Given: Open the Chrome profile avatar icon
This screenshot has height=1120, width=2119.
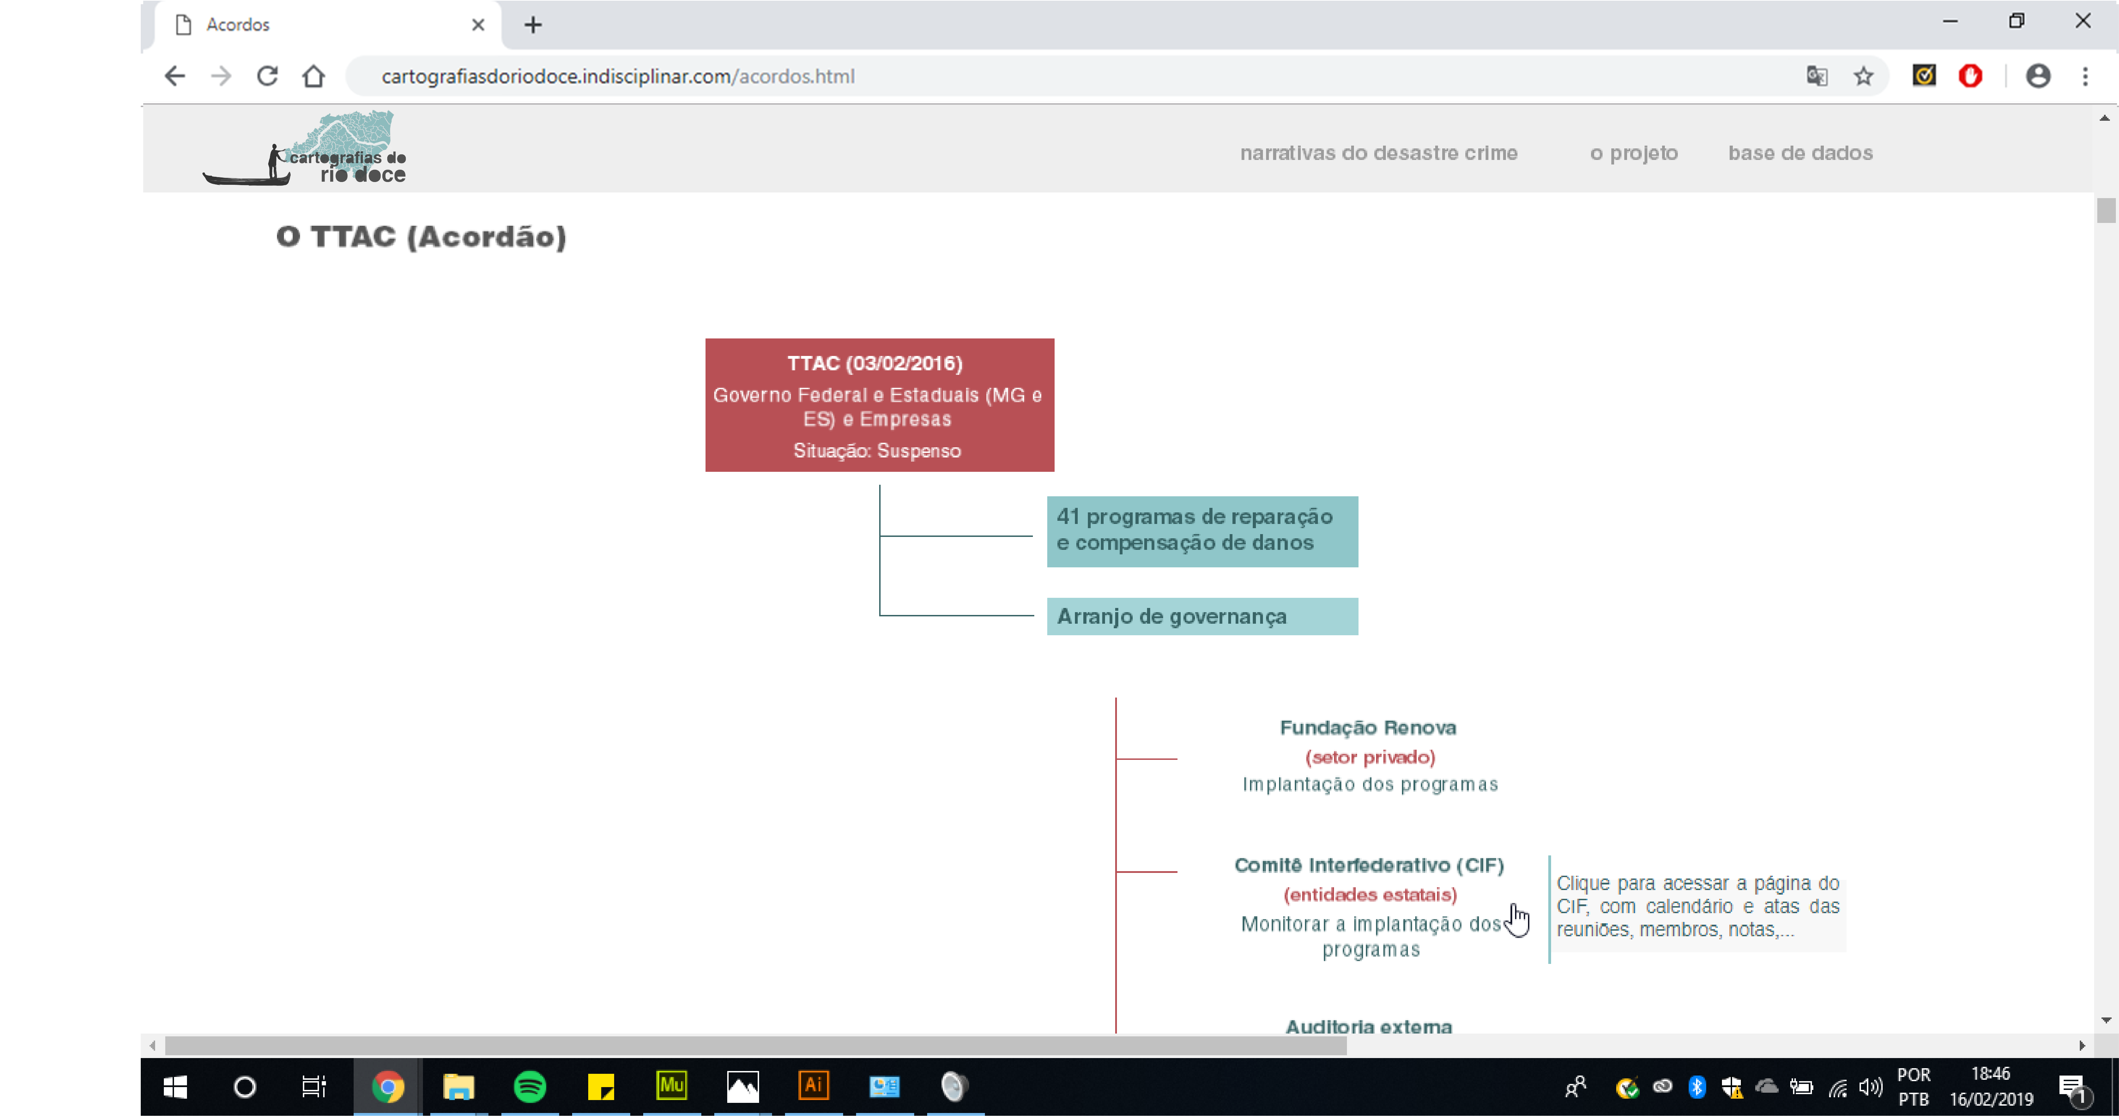Looking at the screenshot, I should [x=2037, y=77].
